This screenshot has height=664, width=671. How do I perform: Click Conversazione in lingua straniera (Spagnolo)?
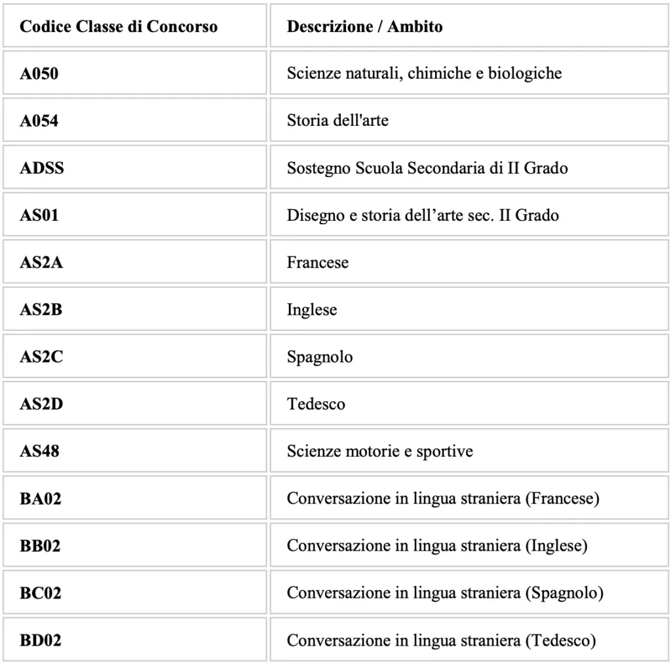tap(445, 593)
